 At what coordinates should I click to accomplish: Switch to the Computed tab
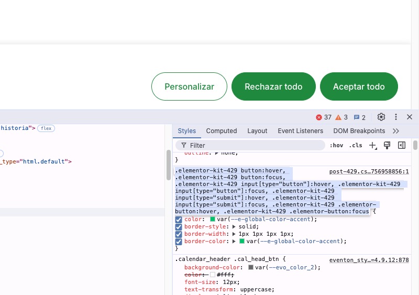click(x=221, y=131)
